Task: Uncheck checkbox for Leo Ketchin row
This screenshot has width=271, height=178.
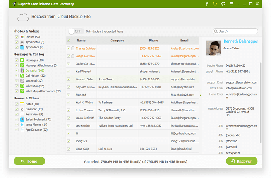Action: click(69, 126)
